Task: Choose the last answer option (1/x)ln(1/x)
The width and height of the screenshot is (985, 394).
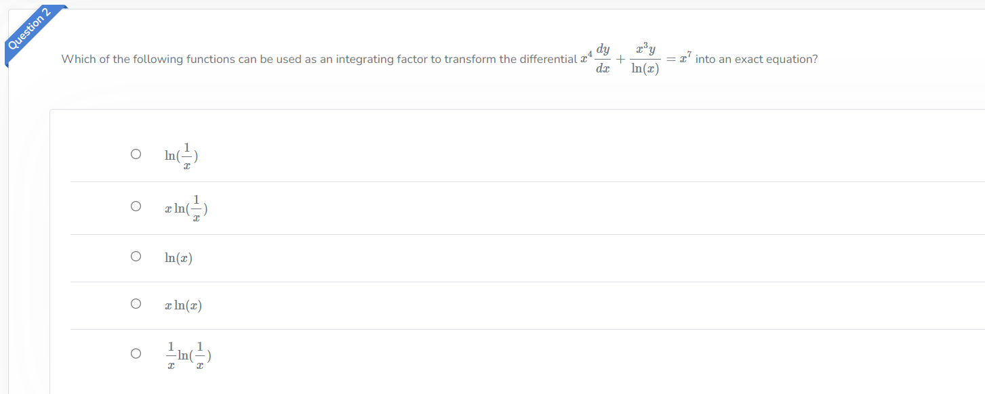Action: (x=188, y=354)
